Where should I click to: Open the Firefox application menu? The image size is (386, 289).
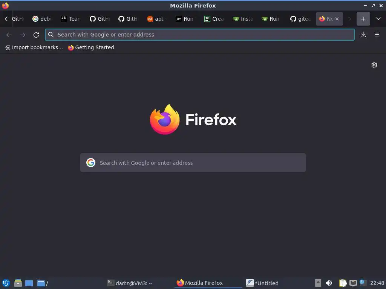click(x=377, y=35)
